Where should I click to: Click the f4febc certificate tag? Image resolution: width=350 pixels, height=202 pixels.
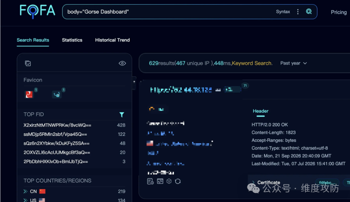pos(327,183)
